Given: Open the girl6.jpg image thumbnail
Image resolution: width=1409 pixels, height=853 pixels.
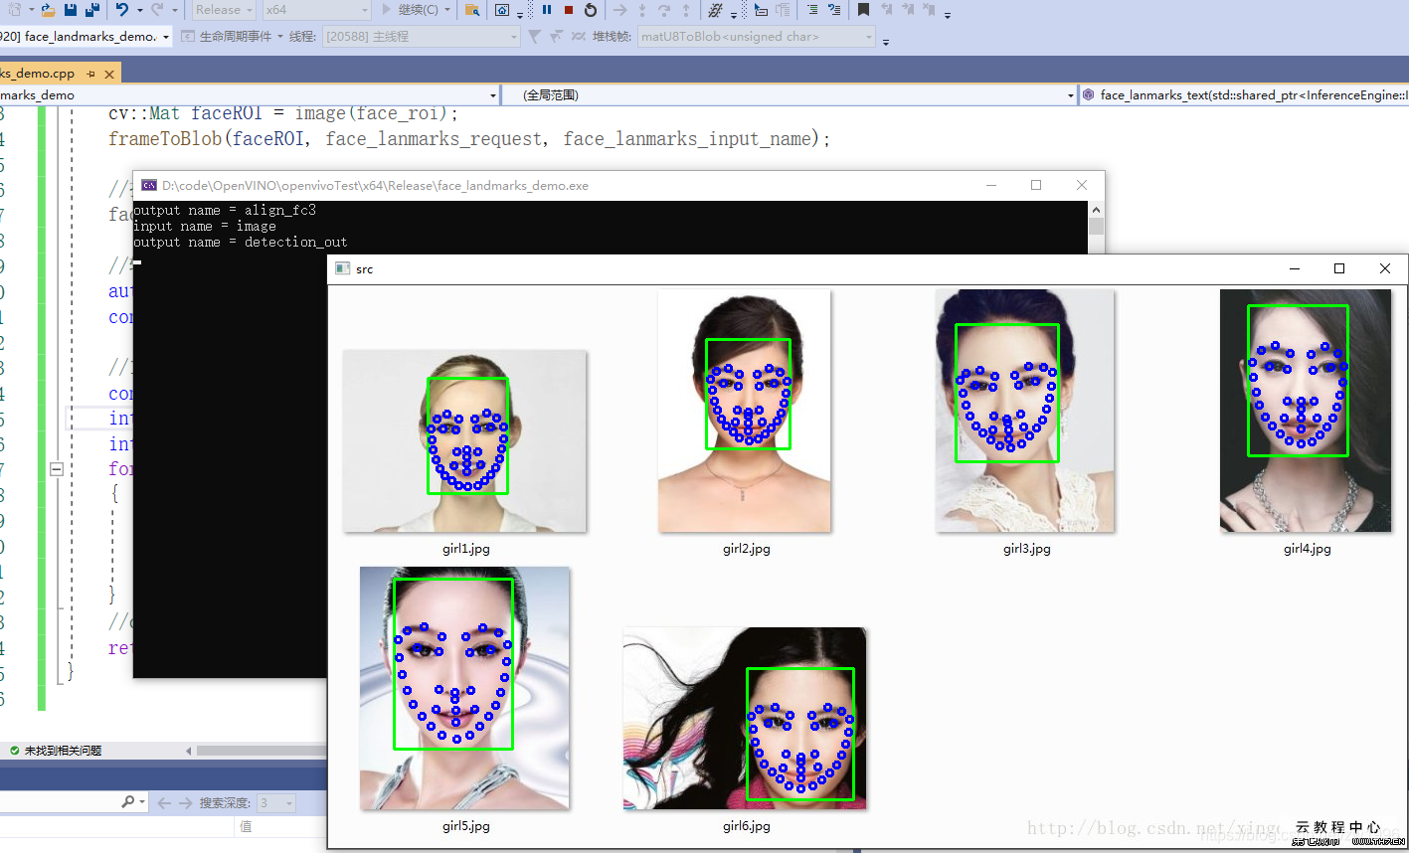Looking at the screenshot, I should click(x=745, y=718).
